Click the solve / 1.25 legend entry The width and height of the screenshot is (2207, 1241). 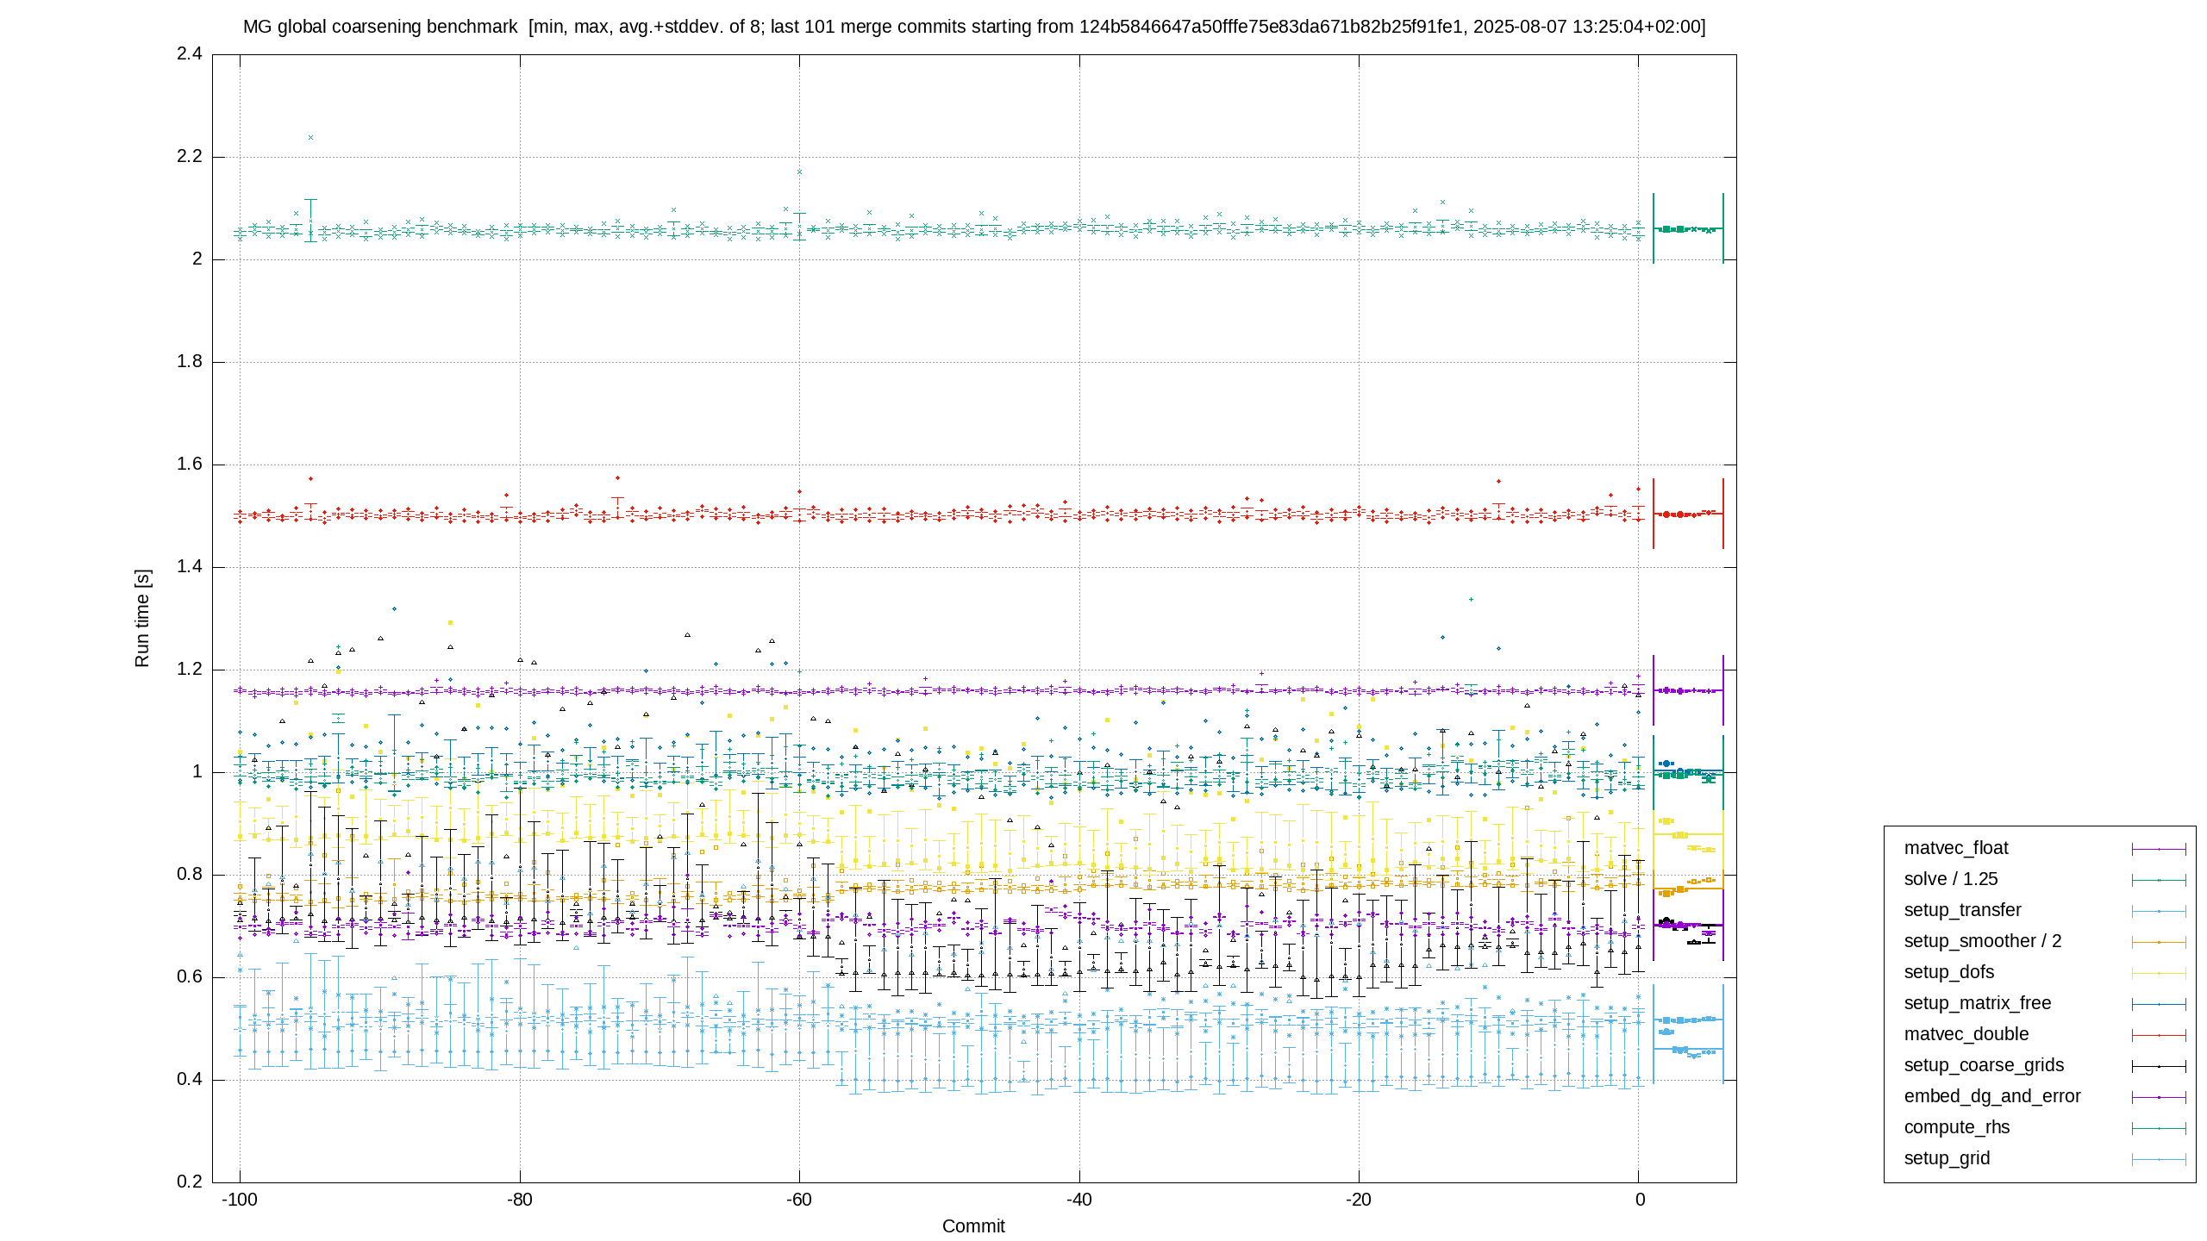1950,879
